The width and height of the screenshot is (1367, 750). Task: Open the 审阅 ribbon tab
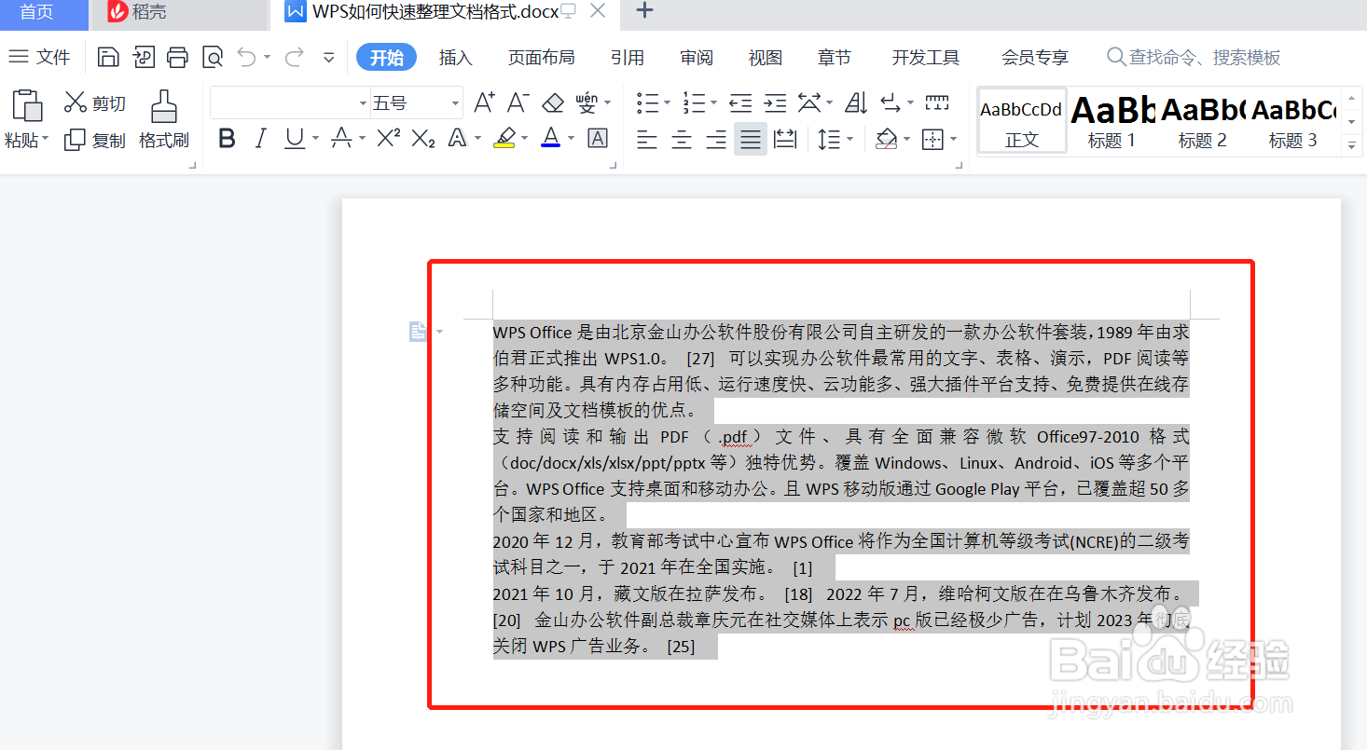(696, 57)
